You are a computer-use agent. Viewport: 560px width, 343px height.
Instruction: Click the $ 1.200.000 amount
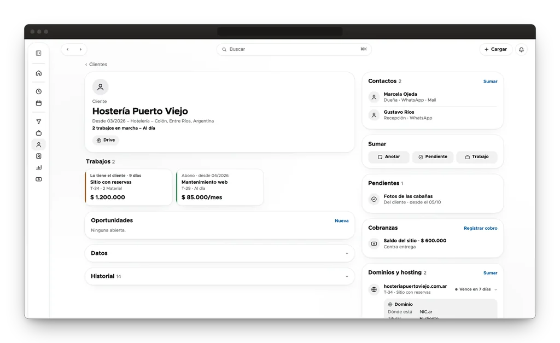click(108, 197)
